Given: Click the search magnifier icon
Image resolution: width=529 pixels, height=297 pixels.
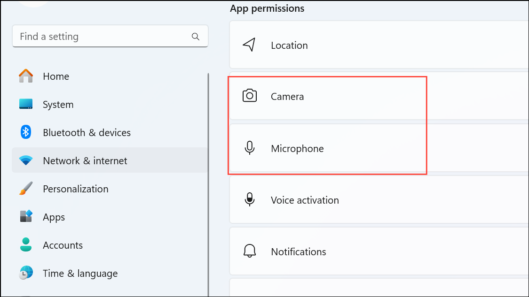Looking at the screenshot, I should (x=196, y=37).
